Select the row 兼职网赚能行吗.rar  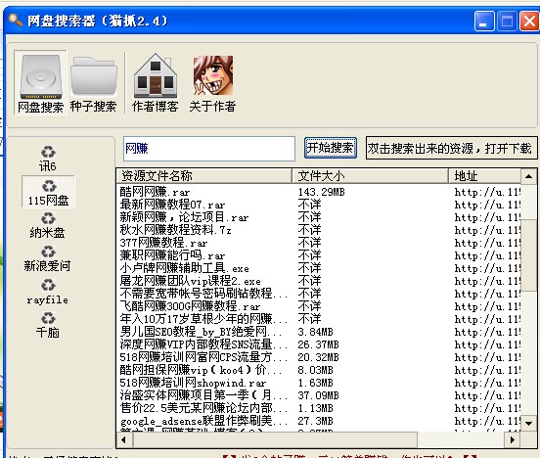tap(319, 255)
